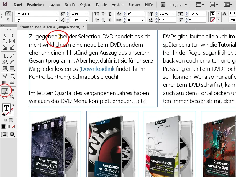Select the Content Placer tool

12,48
